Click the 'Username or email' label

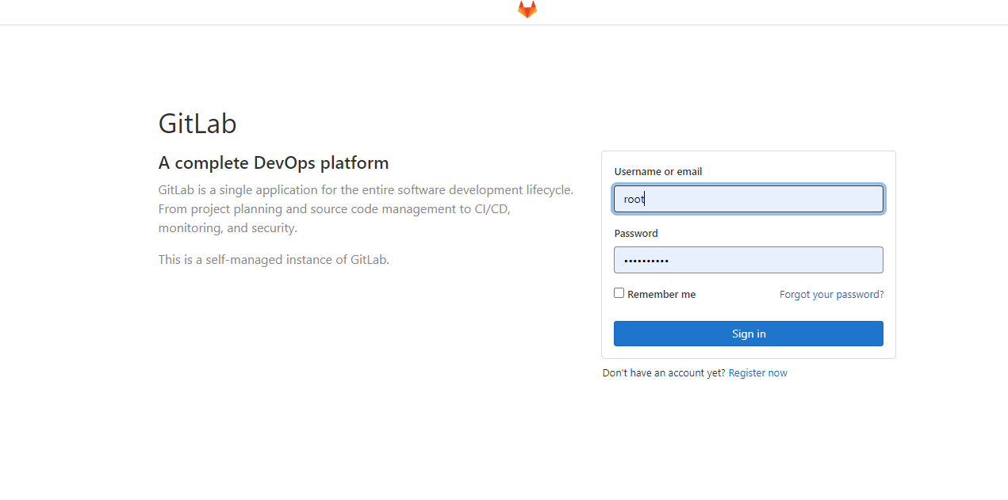658,172
